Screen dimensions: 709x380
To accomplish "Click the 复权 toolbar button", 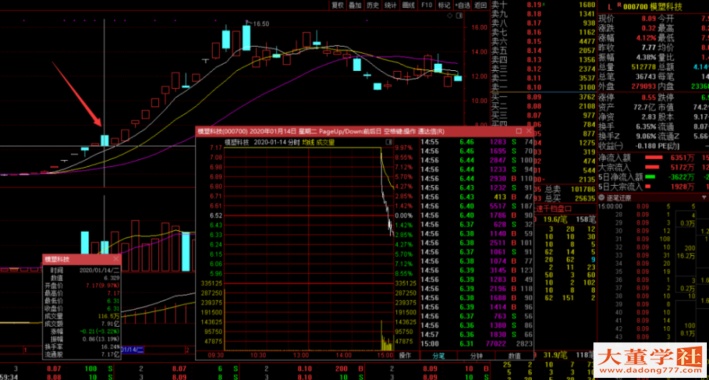I will 337,5.
